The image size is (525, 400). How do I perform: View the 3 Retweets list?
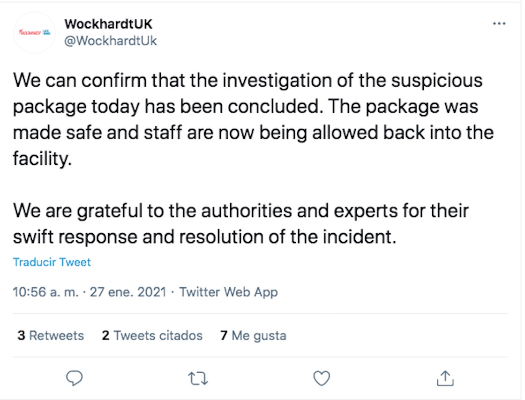(51, 335)
